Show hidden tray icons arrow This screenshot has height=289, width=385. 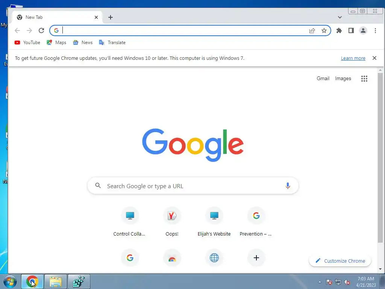[320, 282]
